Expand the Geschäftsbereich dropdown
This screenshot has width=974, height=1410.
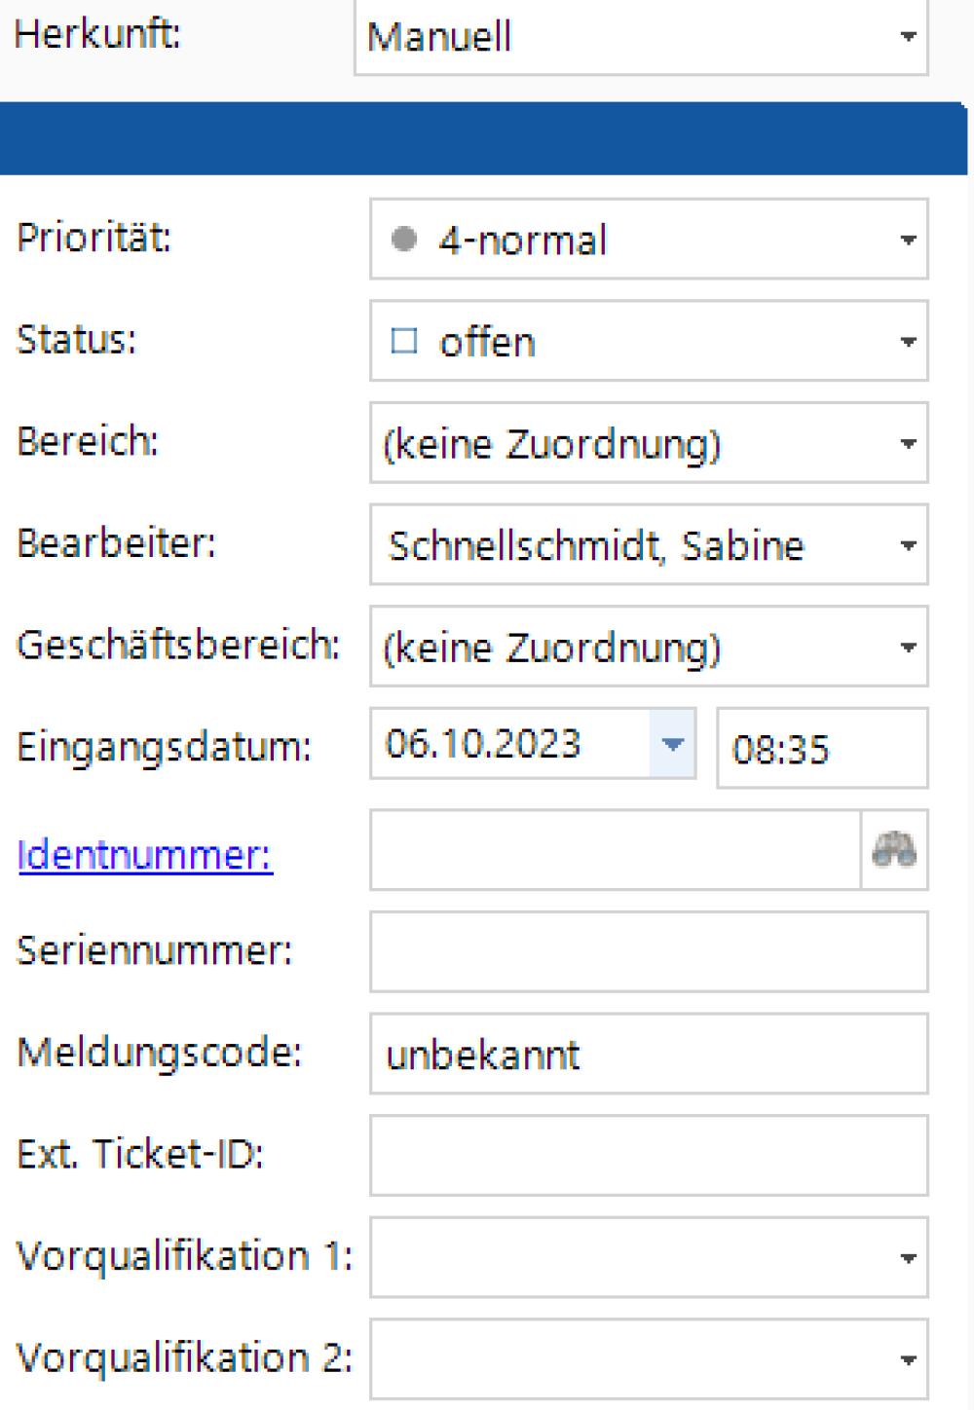coord(908,648)
